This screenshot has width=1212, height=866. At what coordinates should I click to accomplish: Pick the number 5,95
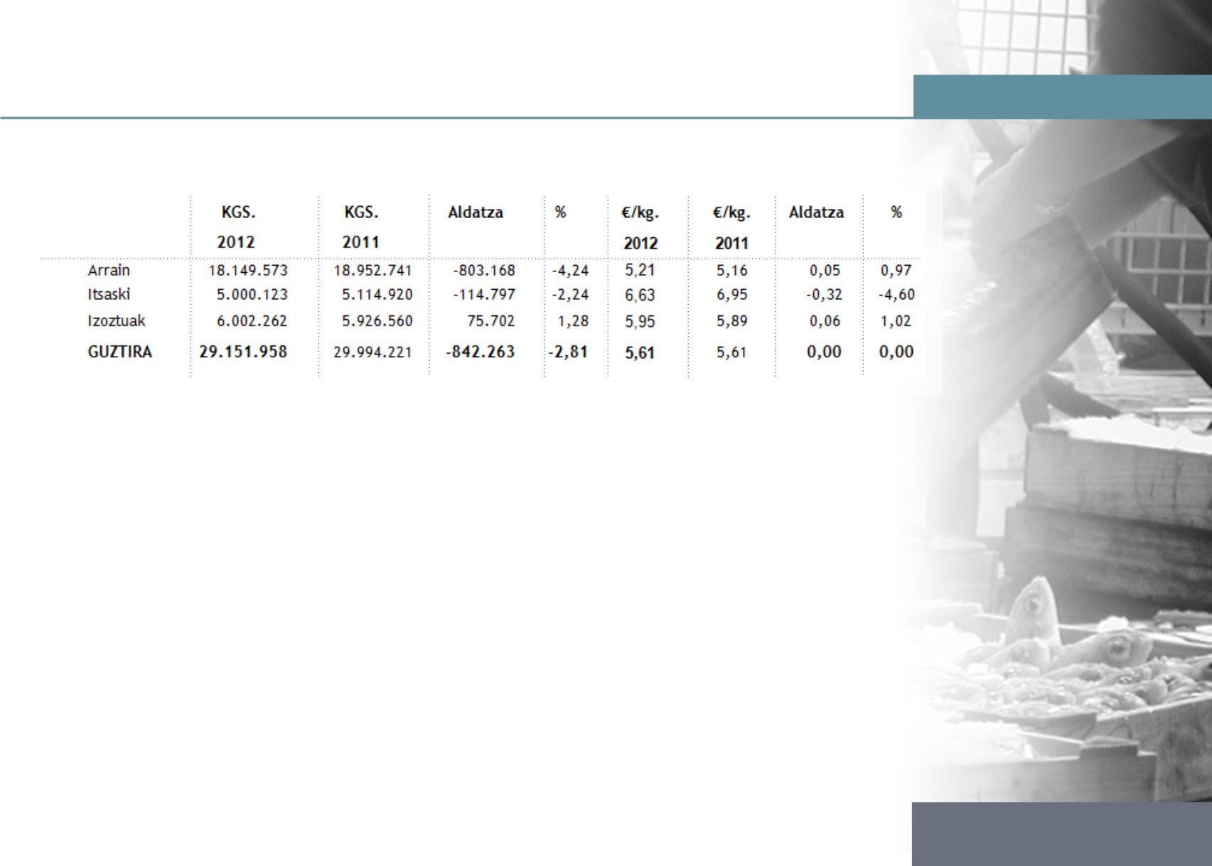640,321
